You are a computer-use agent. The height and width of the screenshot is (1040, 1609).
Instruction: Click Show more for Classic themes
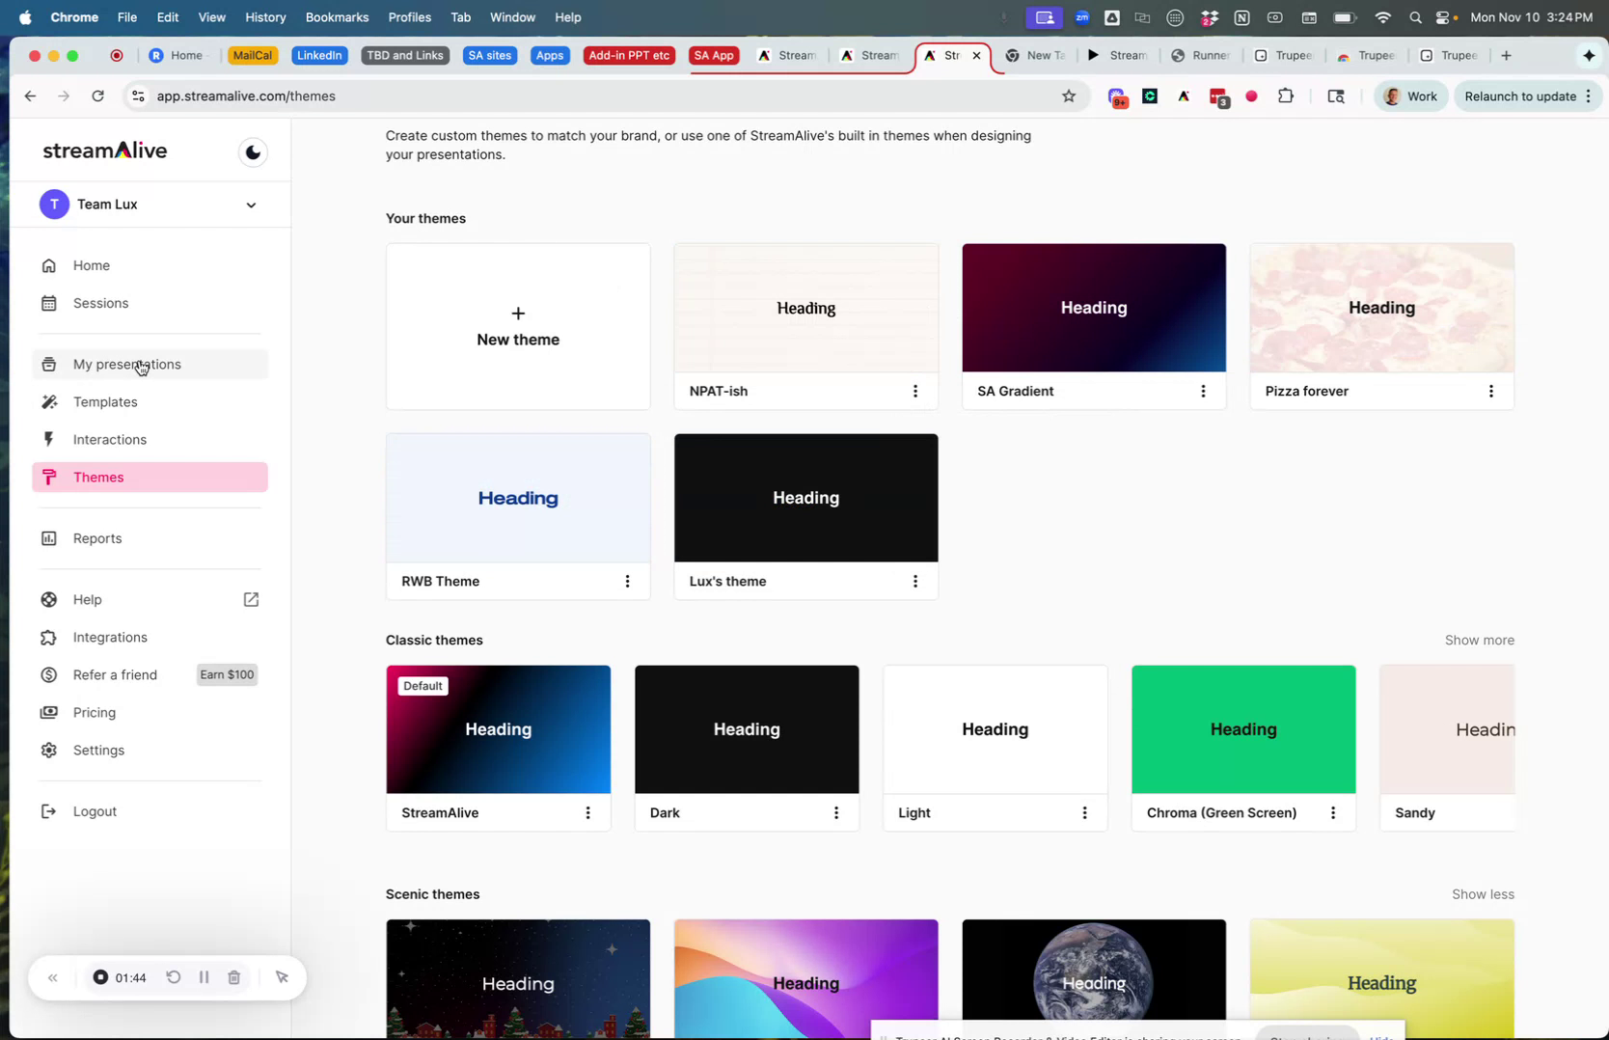click(x=1479, y=640)
